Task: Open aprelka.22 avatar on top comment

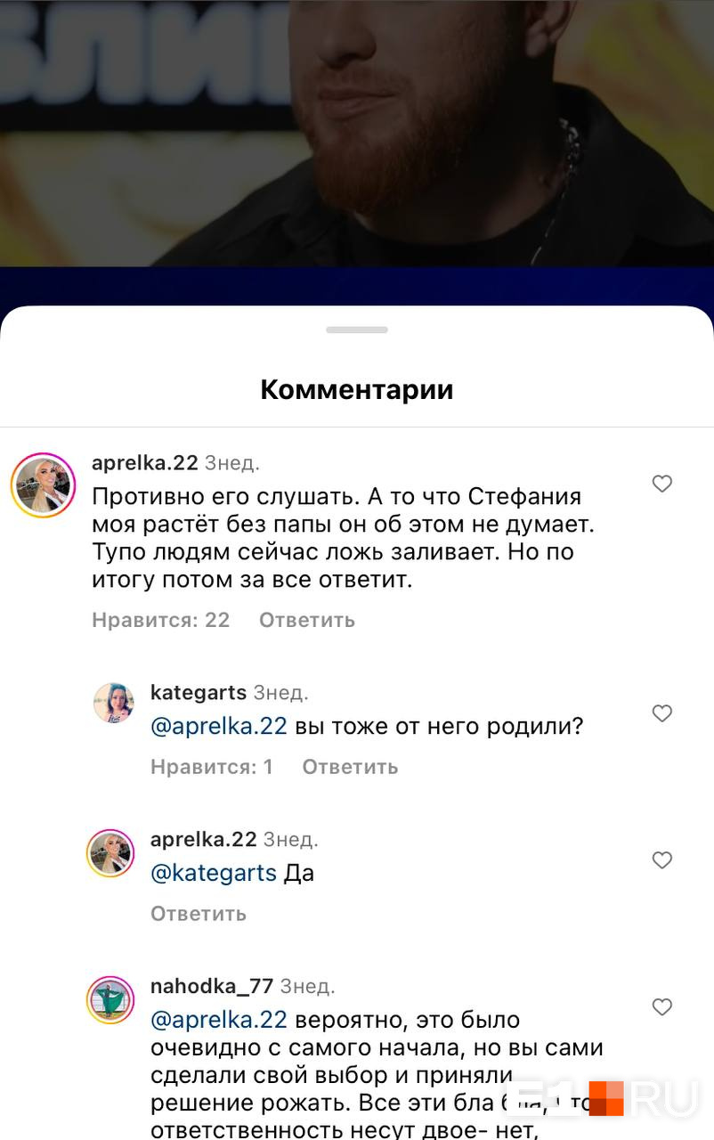Action: tap(43, 485)
